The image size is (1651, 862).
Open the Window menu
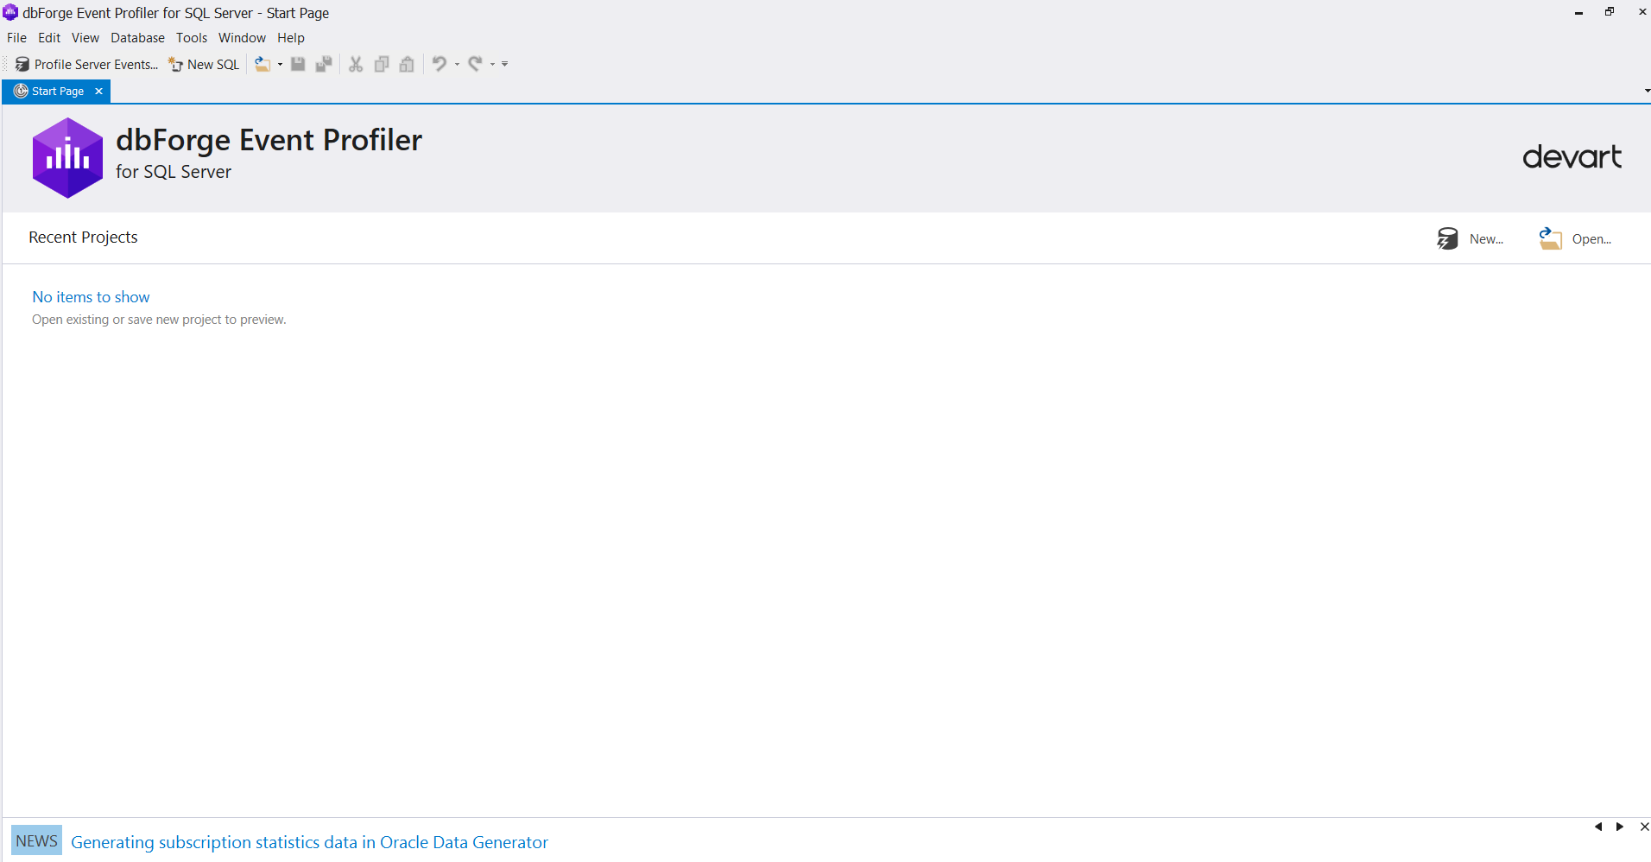(242, 38)
